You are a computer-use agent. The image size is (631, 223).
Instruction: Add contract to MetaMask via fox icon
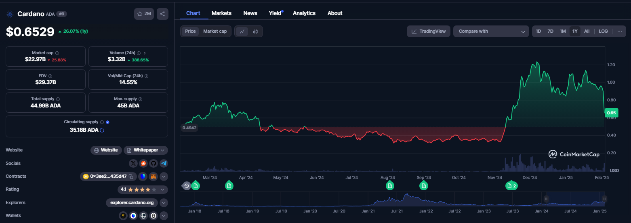[x=154, y=177]
